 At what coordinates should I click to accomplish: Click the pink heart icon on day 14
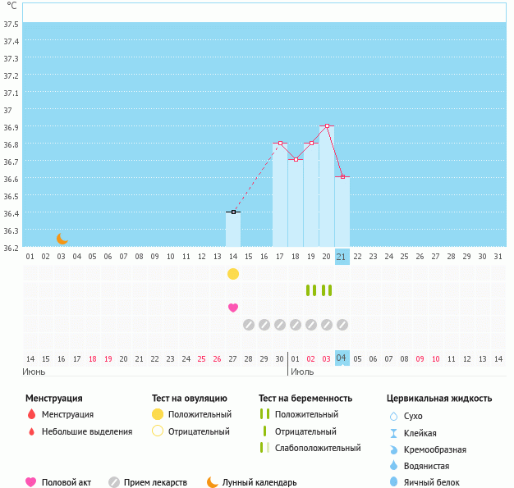[233, 308]
